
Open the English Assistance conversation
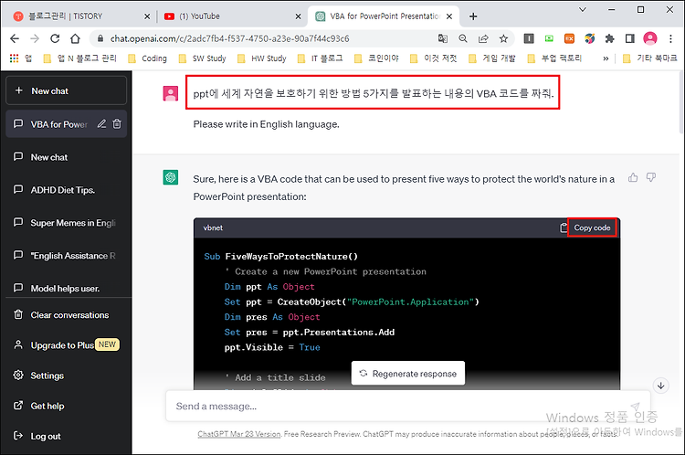tap(67, 256)
